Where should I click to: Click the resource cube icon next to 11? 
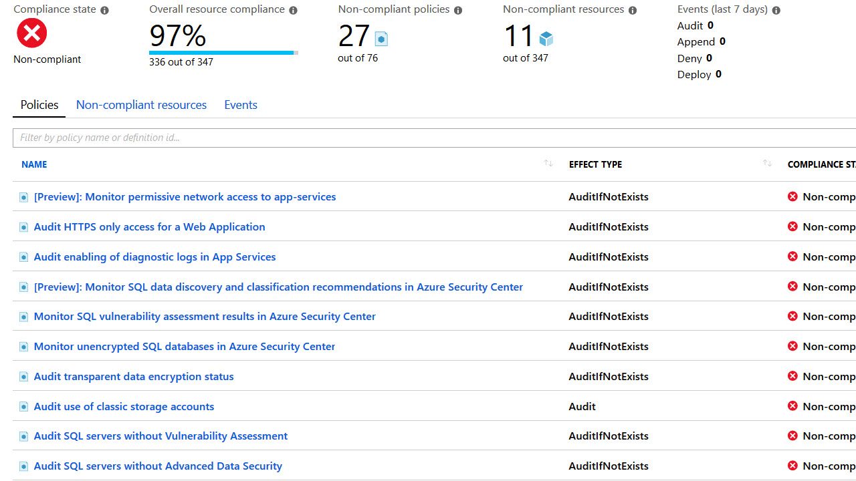[x=546, y=39]
